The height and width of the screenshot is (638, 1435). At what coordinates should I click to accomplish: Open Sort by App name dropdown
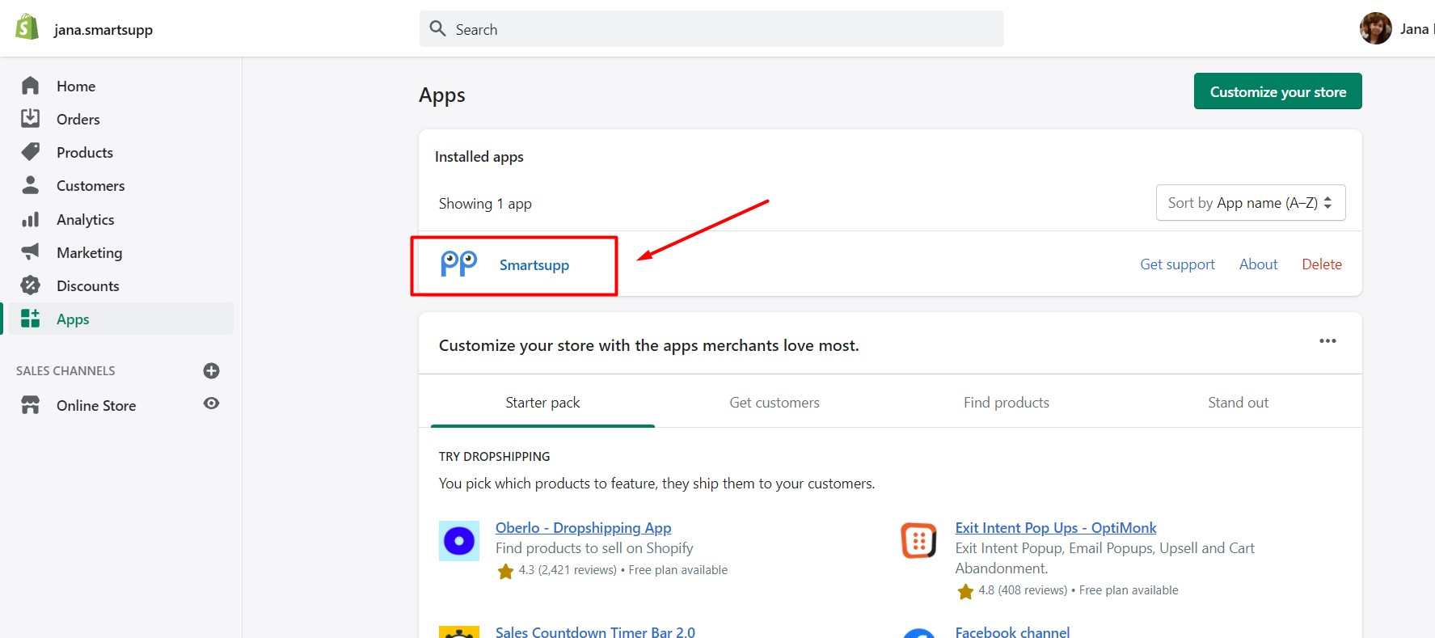(x=1251, y=203)
